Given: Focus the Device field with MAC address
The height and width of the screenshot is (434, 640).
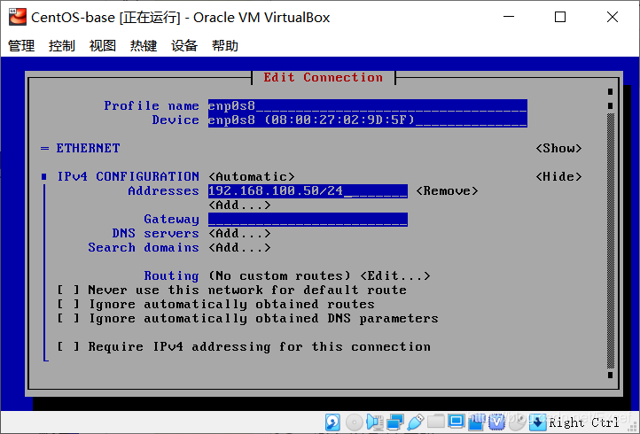Looking at the screenshot, I should (x=367, y=120).
